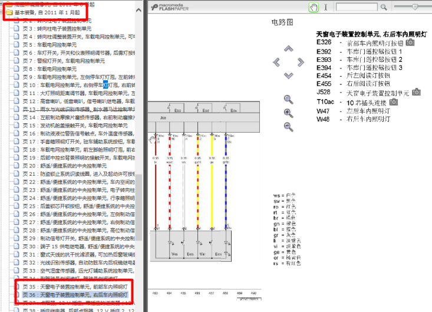
Task: Open page 28 高位制动信号 entry
Action: pos(78,230)
